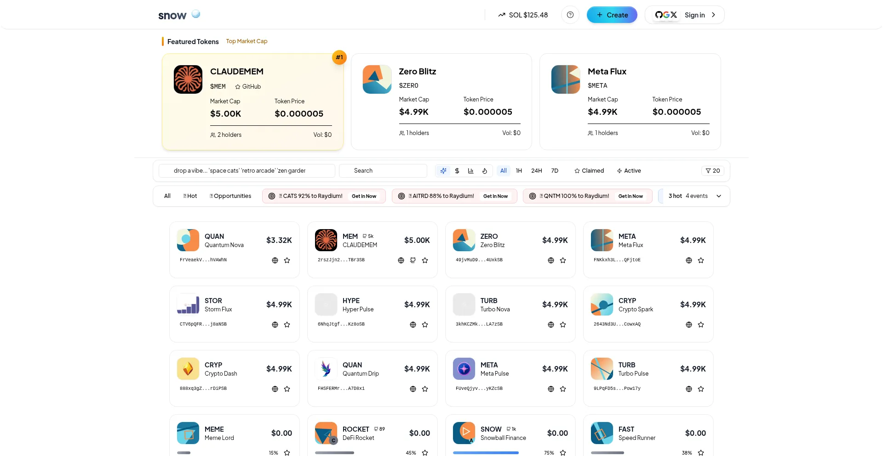Screen dimensions: 883x456
Task: Favorite the ZERO token with star
Action: 563,260
